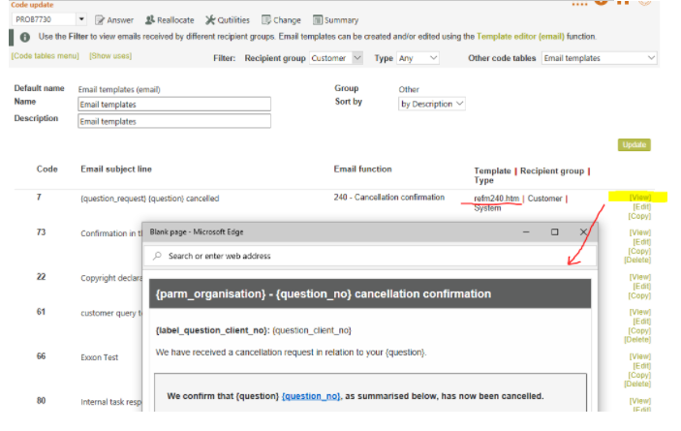This screenshot has width=681, height=431.
Task: Click the info circle icon
Action: tap(25, 38)
